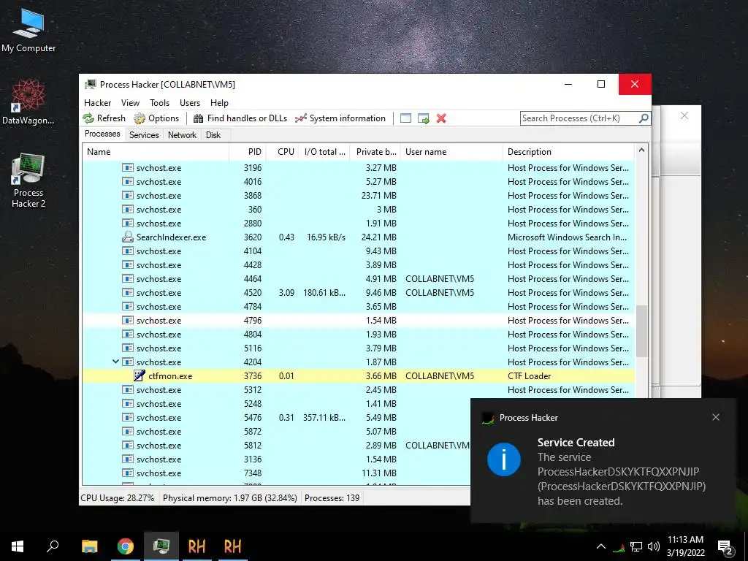
Task: Click Physical memory status bar entry
Action: [230, 498]
